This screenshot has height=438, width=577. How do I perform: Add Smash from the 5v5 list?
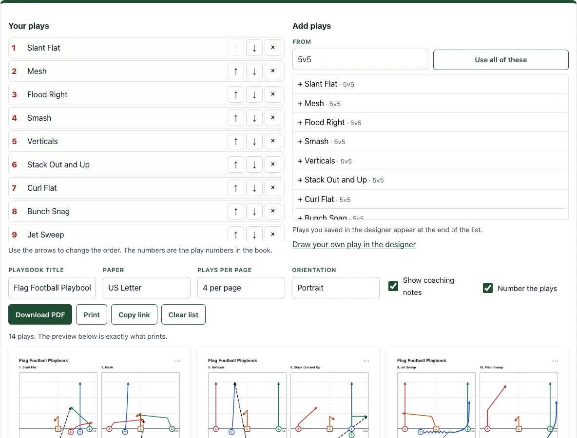[430, 142]
